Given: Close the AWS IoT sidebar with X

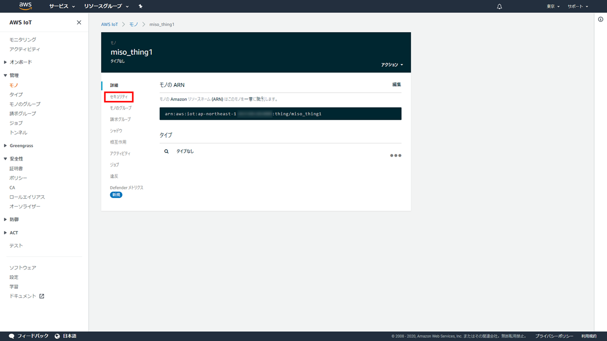Looking at the screenshot, I should point(79,23).
